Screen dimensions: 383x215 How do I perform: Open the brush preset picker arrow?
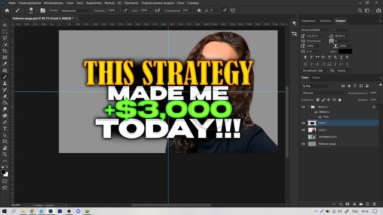pyautogui.click(x=36, y=11)
